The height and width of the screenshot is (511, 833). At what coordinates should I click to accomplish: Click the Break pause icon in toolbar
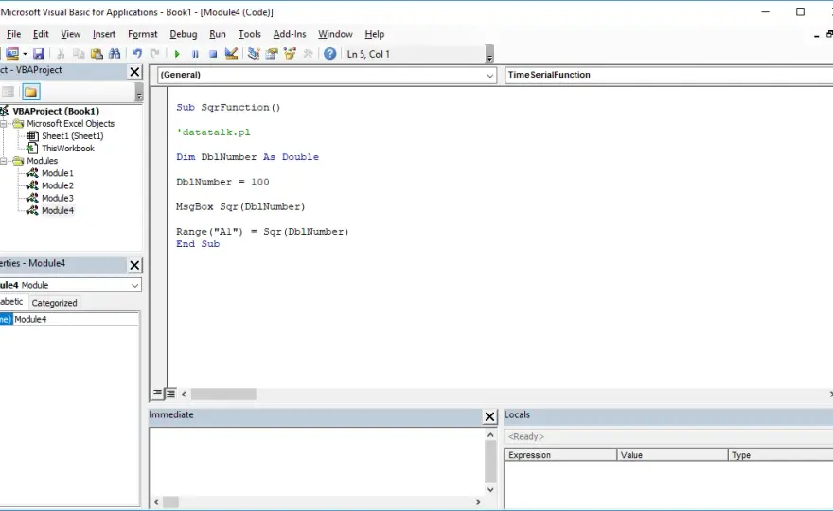click(195, 54)
